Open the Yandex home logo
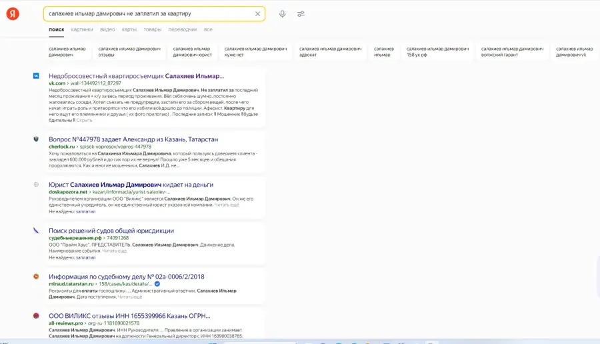Screen dimensions: 600x344 coord(13,14)
